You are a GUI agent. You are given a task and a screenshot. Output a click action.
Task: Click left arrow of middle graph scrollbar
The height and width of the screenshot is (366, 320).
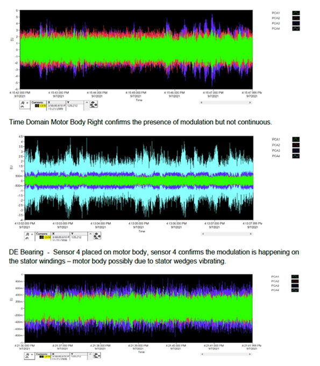pos(203,234)
